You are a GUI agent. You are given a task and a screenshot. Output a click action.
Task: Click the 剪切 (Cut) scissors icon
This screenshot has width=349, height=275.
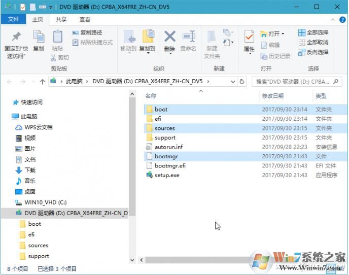[x=53, y=57]
